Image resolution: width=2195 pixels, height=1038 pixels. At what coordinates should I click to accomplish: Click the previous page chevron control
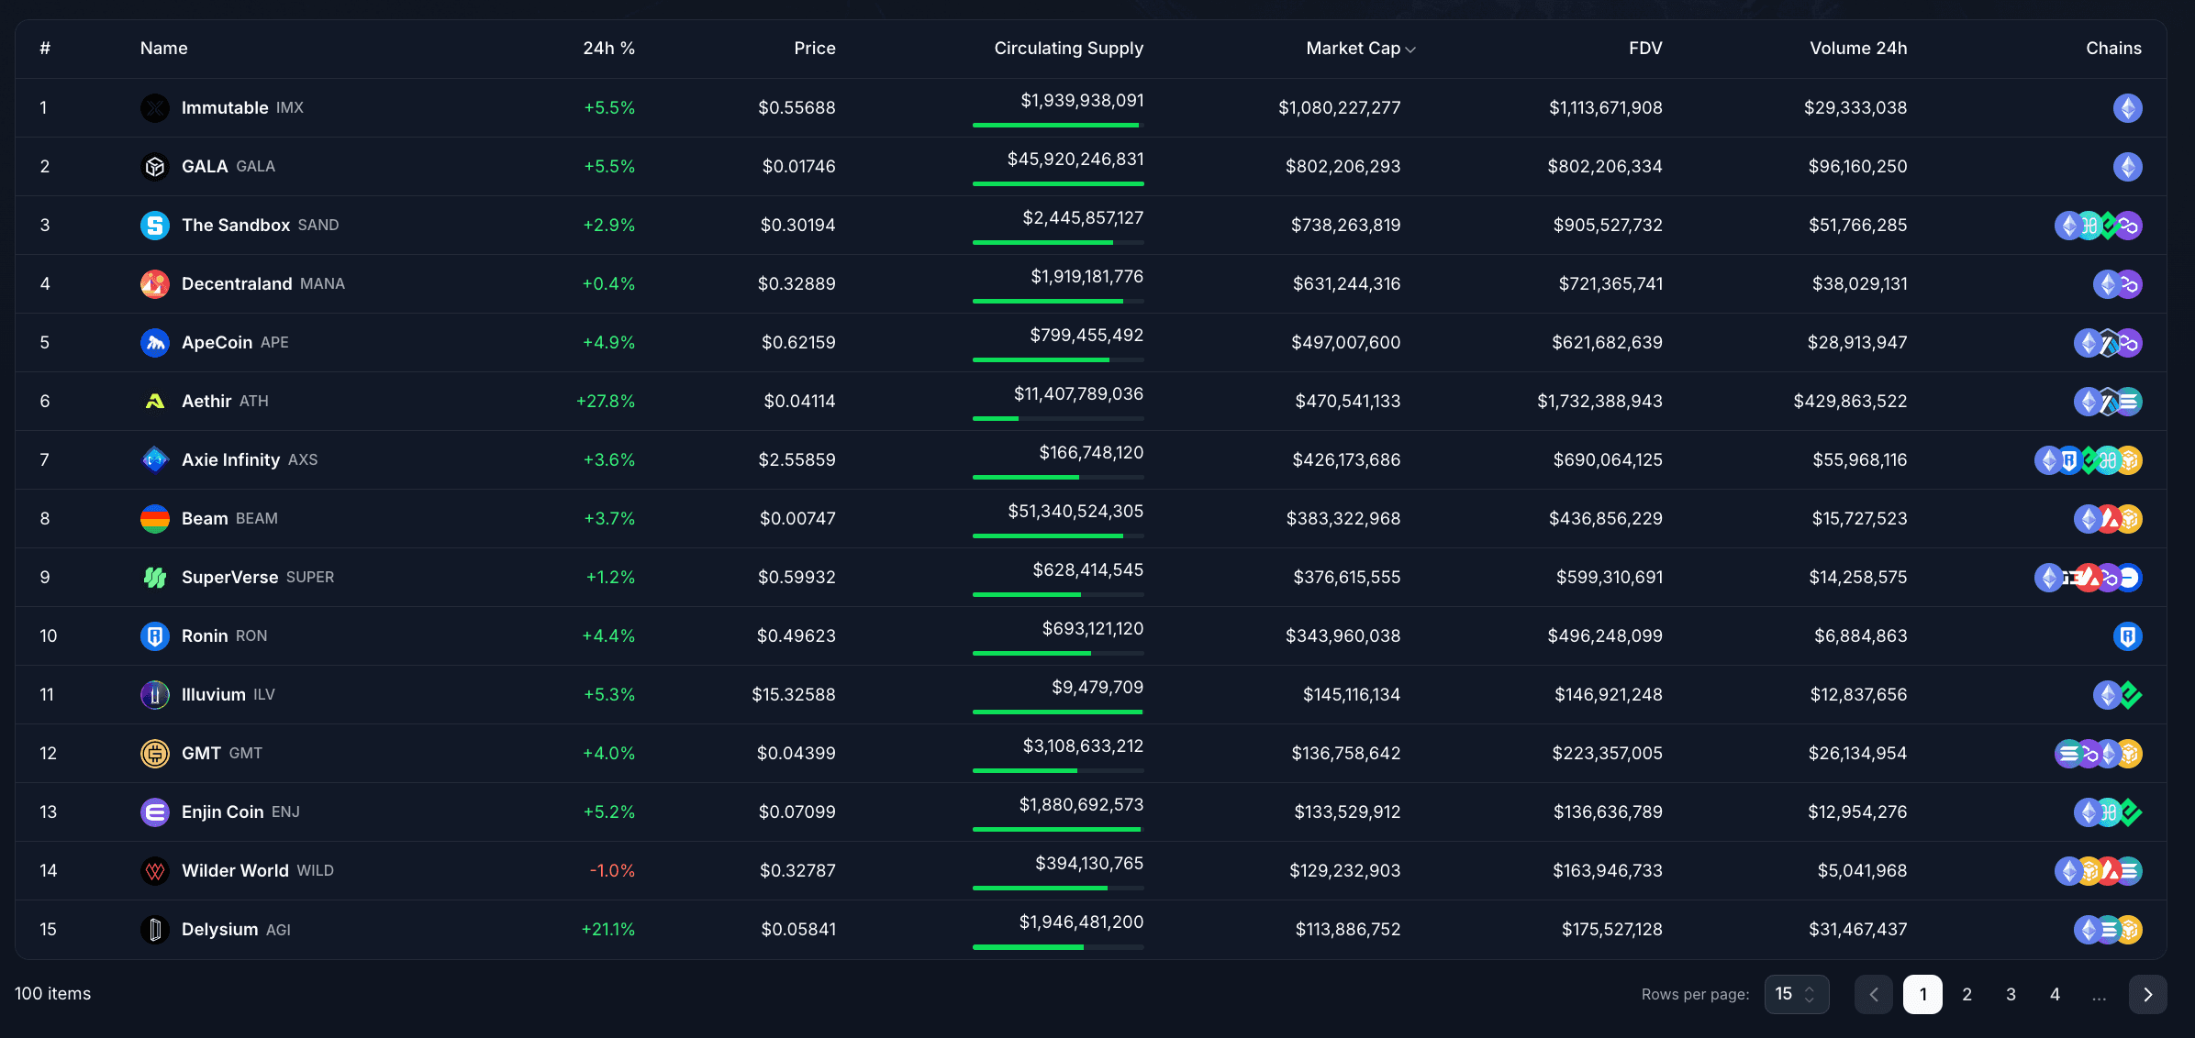(x=1874, y=994)
